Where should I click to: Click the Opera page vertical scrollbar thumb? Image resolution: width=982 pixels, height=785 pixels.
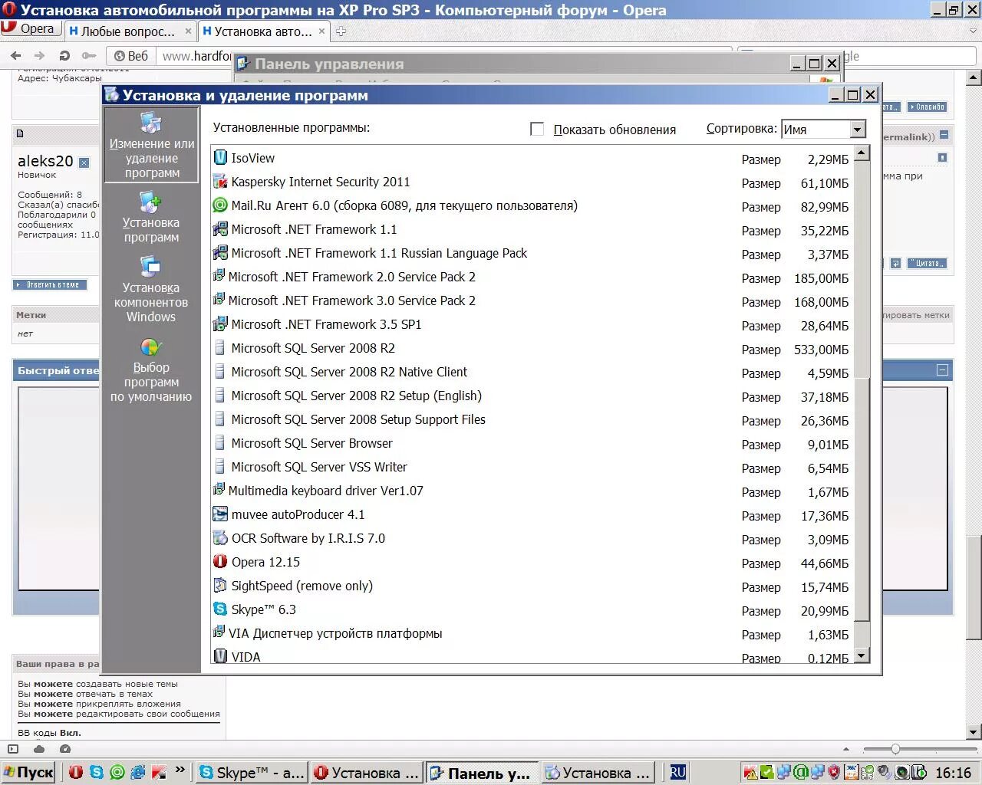974,586
